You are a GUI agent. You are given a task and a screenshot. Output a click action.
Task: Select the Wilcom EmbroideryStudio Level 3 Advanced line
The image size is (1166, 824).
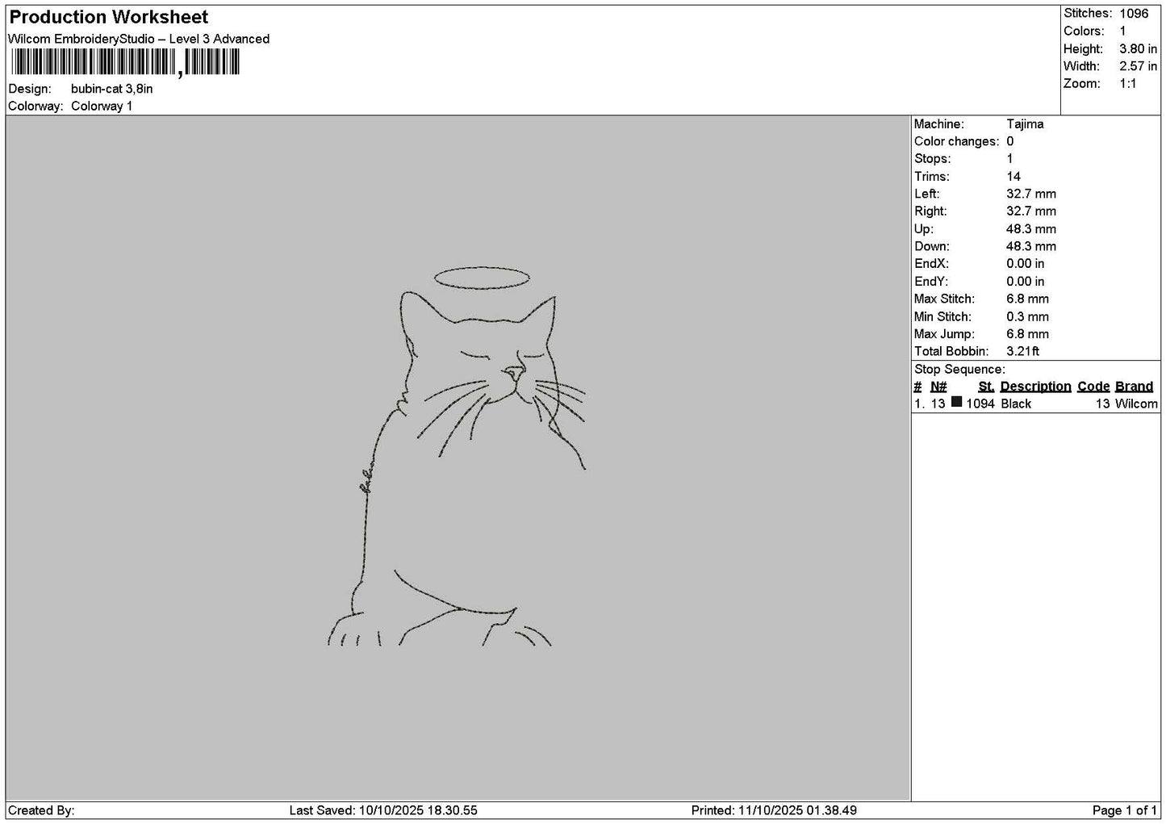coord(139,39)
